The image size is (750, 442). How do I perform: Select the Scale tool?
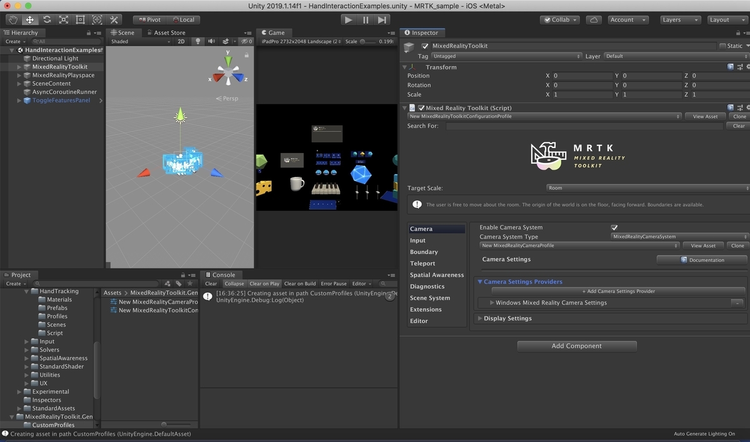[63, 20]
